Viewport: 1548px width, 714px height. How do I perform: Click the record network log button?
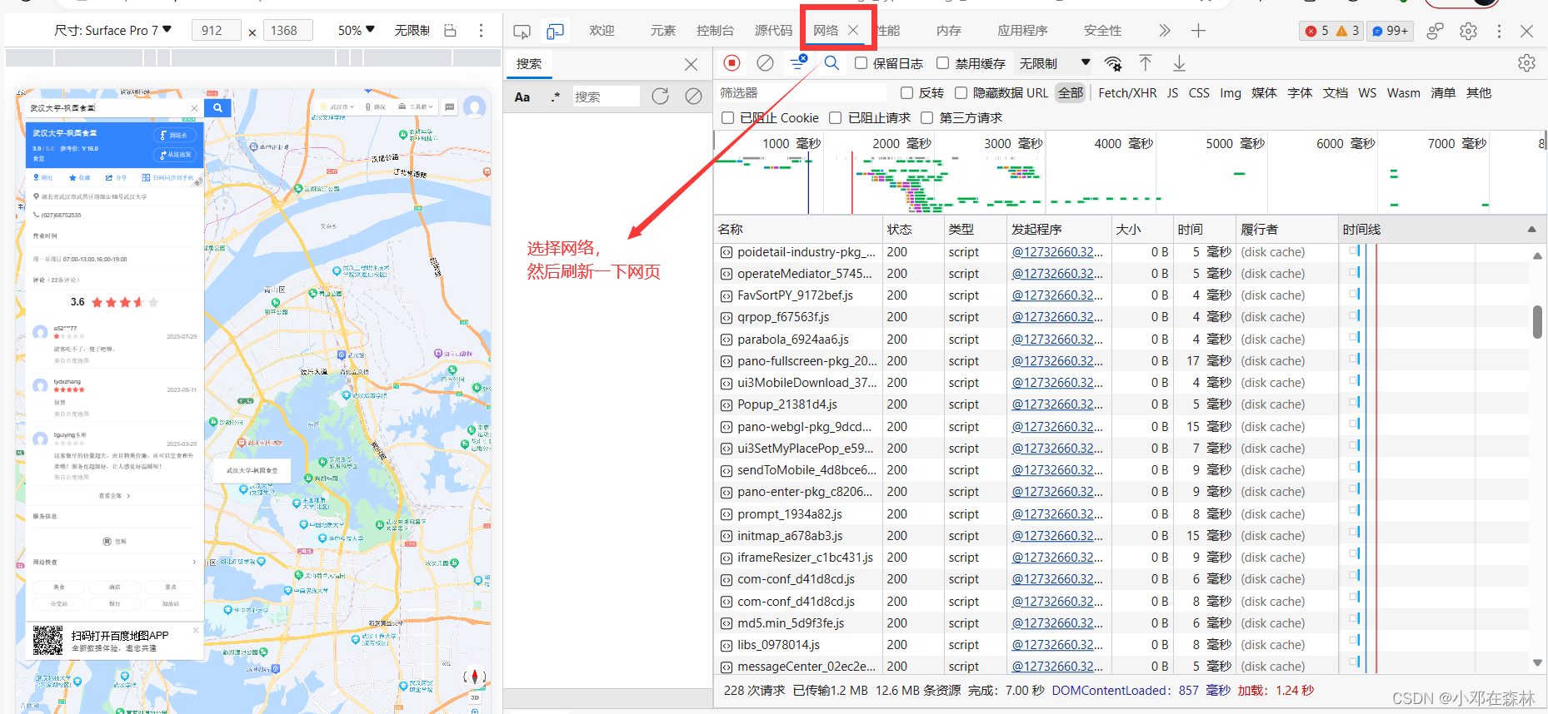click(x=732, y=63)
